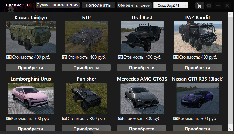Click the Mercedes AMG GT63S title

[142, 79]
